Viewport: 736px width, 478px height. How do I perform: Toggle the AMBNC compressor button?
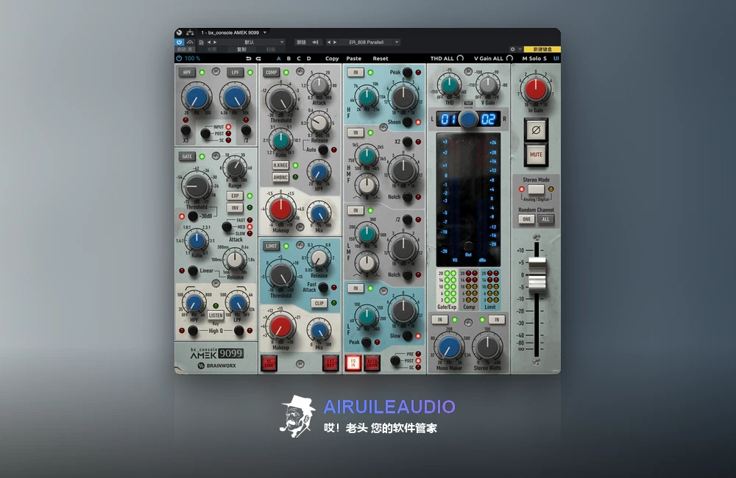click(x=280, y=176)
